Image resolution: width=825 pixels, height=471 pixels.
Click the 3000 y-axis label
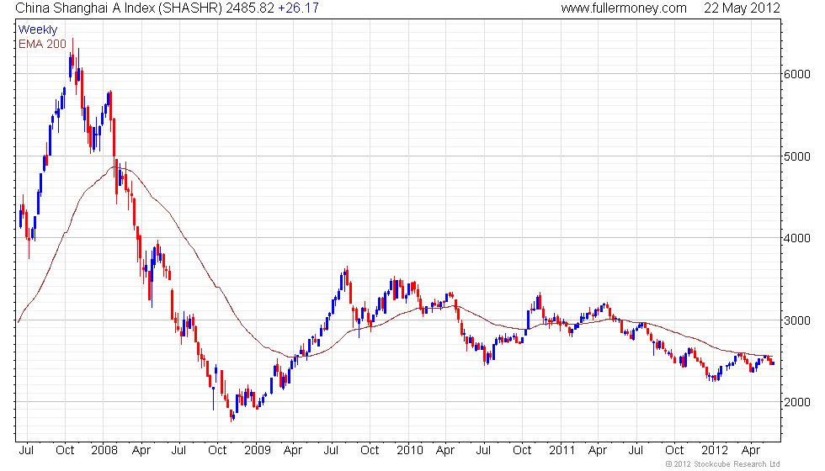click(796, 320)
